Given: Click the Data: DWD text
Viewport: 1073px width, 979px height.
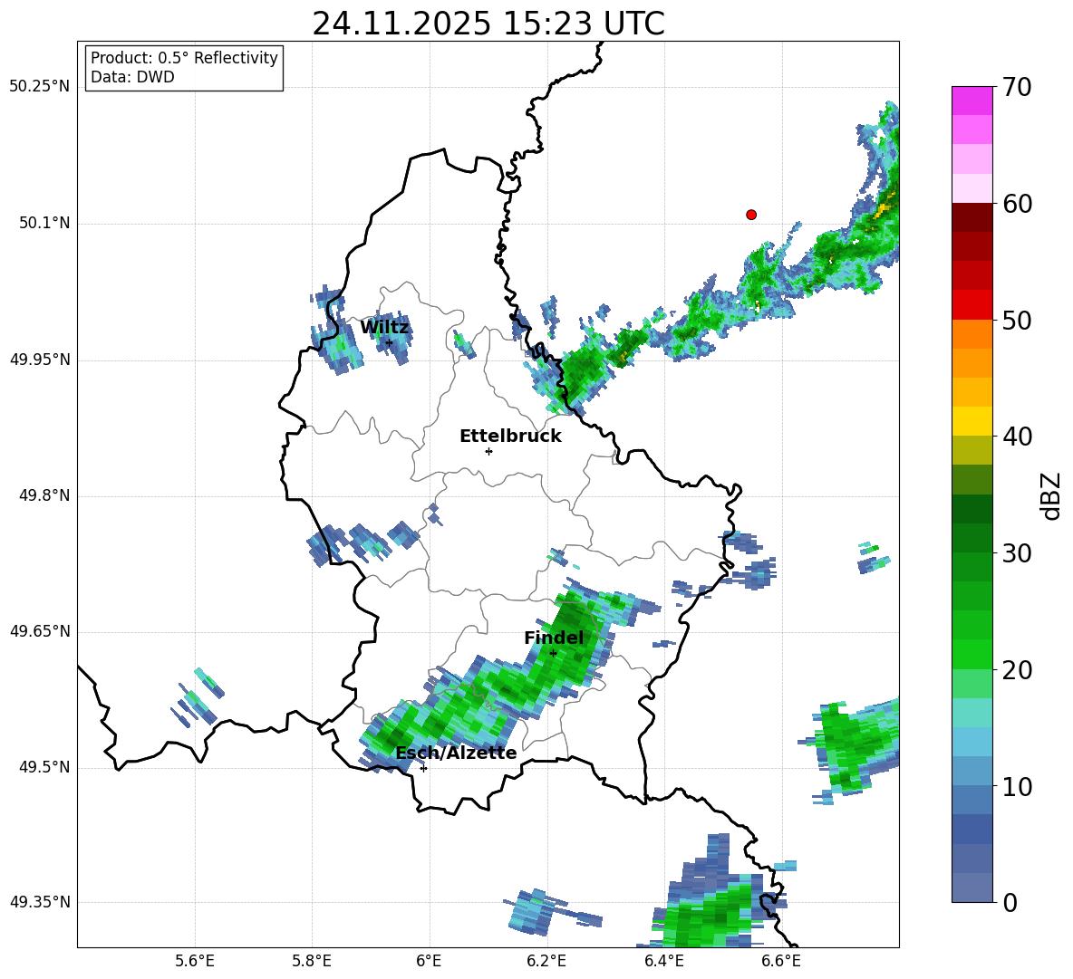Looking at the screenshot, I should point(132,77).
